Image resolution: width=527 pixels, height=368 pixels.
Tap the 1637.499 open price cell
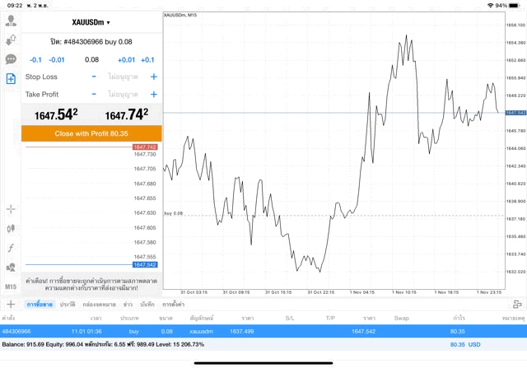click(x=241, y=332)
